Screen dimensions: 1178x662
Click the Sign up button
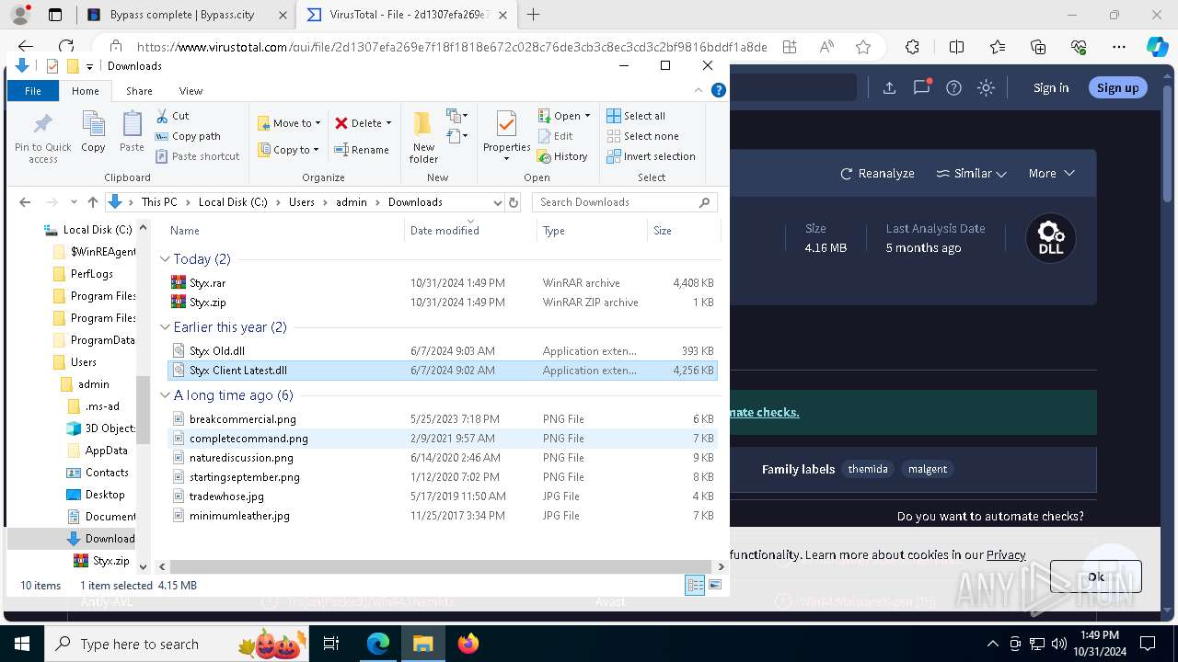click(x=1117, y=87)
